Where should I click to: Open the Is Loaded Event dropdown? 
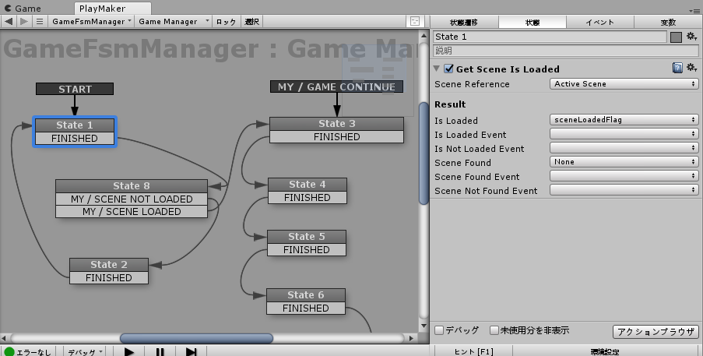click(x=624, y=134)
